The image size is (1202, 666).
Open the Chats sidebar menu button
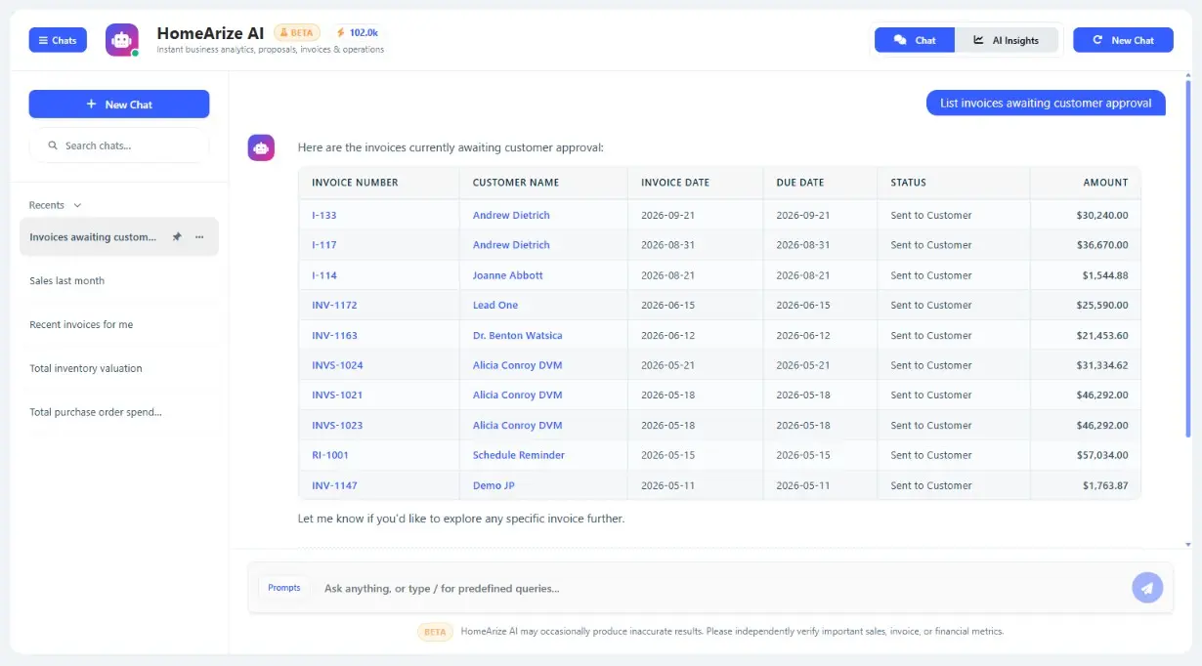[58, 40]
